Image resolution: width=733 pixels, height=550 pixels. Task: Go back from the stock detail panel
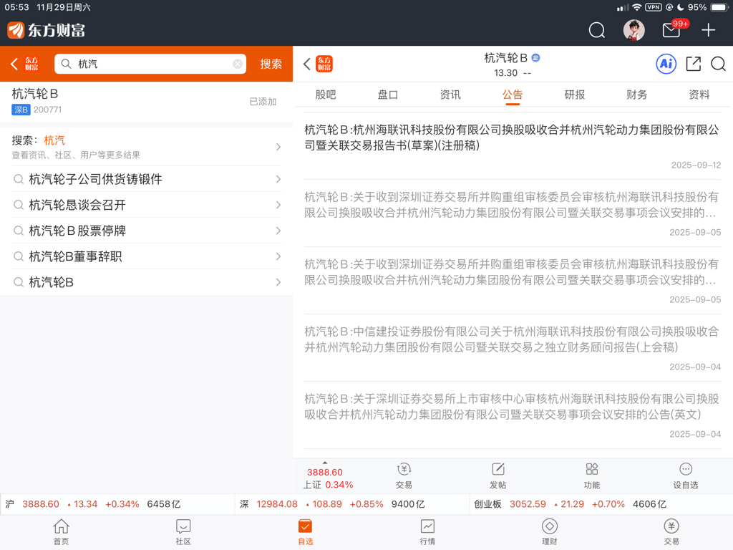[306, 64]
